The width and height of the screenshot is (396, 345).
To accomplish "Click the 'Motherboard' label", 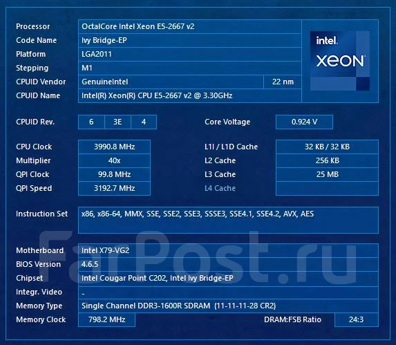I will click(40, 250).
